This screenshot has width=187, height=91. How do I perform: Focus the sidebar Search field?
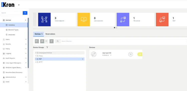(11, 13)
